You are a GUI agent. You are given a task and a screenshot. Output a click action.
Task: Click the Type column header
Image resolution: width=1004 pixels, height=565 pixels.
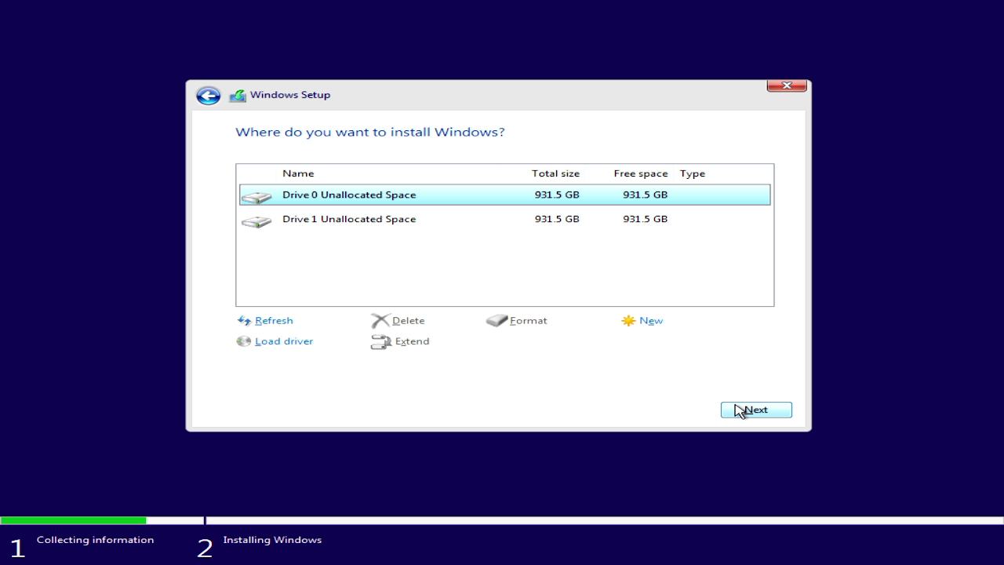692,173
